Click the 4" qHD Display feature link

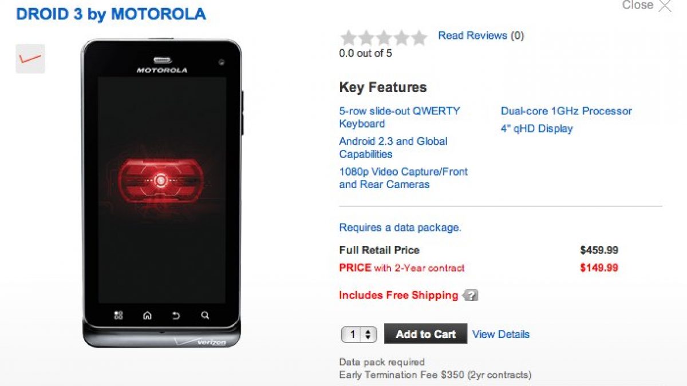(x=536, y=129)
